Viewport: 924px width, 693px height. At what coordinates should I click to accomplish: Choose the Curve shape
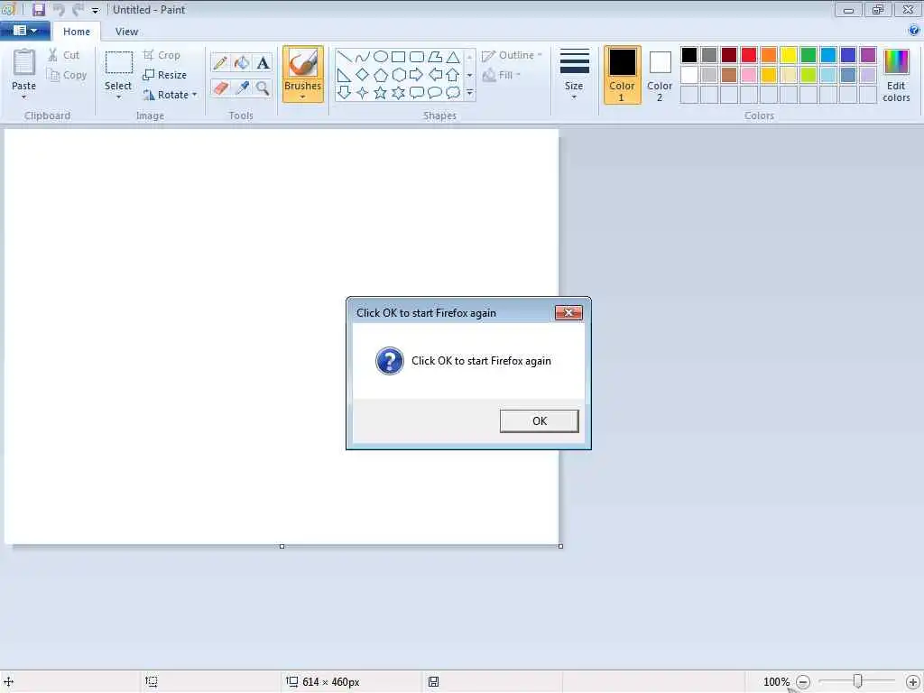363,57
